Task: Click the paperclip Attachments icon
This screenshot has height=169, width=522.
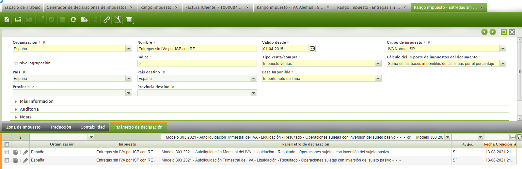Action: click(x=96, y=20)
